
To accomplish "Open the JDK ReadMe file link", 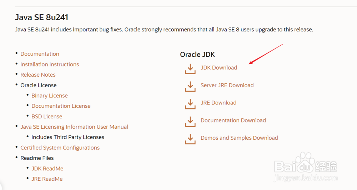I will [x=47, y=169].
